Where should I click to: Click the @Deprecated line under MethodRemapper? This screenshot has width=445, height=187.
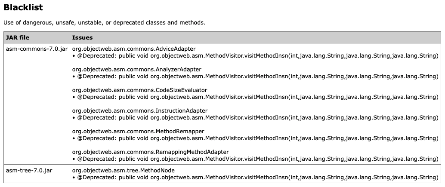255,138
